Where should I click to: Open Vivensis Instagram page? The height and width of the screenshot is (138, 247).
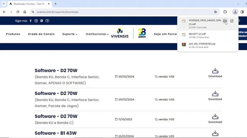pos(36,21)
